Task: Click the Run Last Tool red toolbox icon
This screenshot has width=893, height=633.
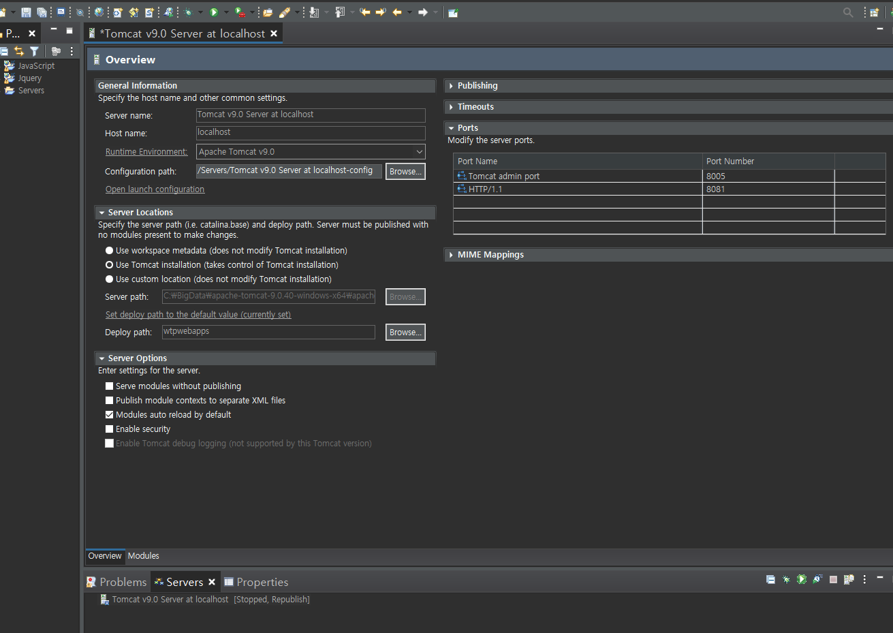Action: (240, 12)
